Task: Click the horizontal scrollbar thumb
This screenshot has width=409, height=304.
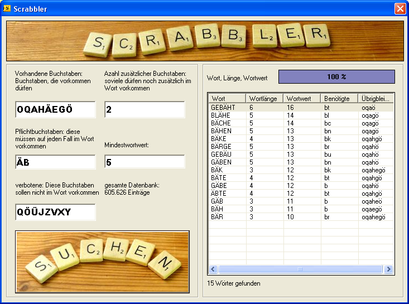Action: coord(300,269)
